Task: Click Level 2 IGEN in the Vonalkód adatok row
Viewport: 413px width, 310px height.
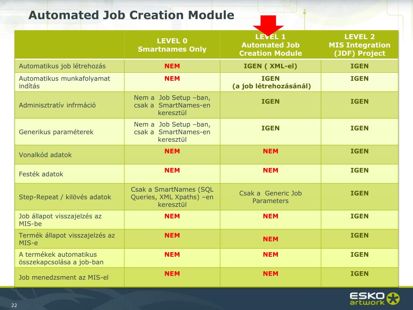Action: tap(359, 151)
